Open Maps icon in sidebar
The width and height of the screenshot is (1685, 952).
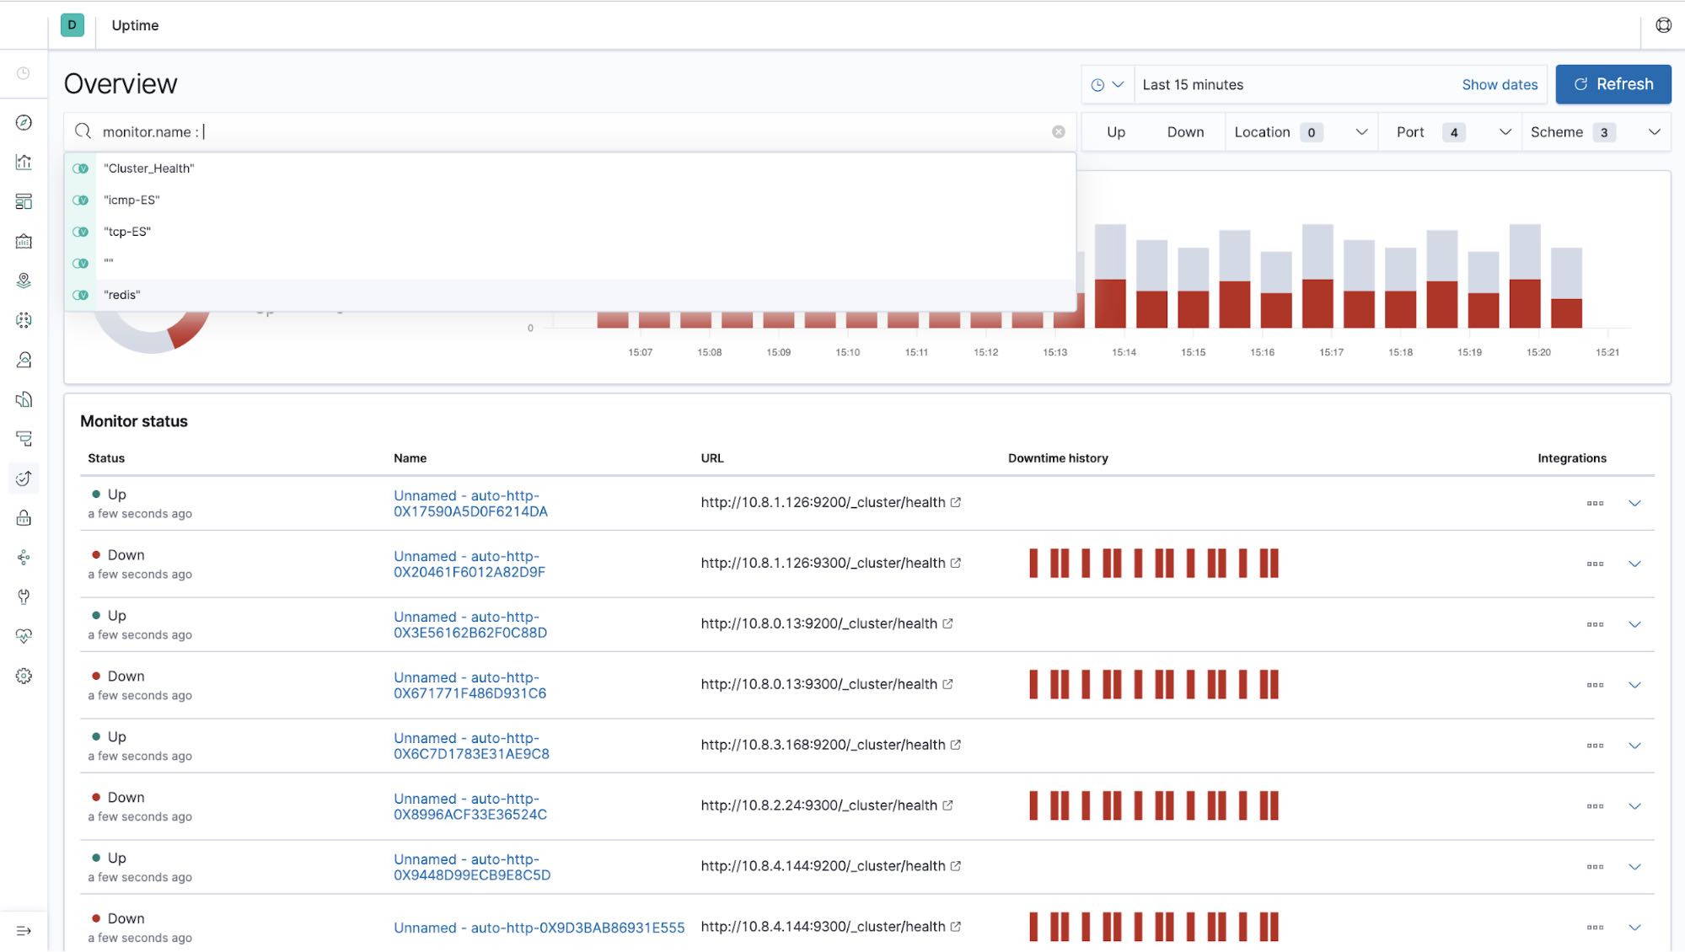(x=24, y=281)
